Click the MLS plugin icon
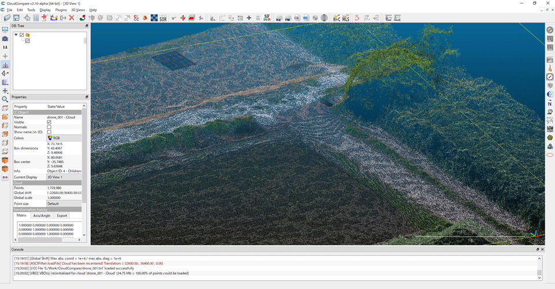Image resolution: width=555 pixels, height=289 pixels. (346, 18)
